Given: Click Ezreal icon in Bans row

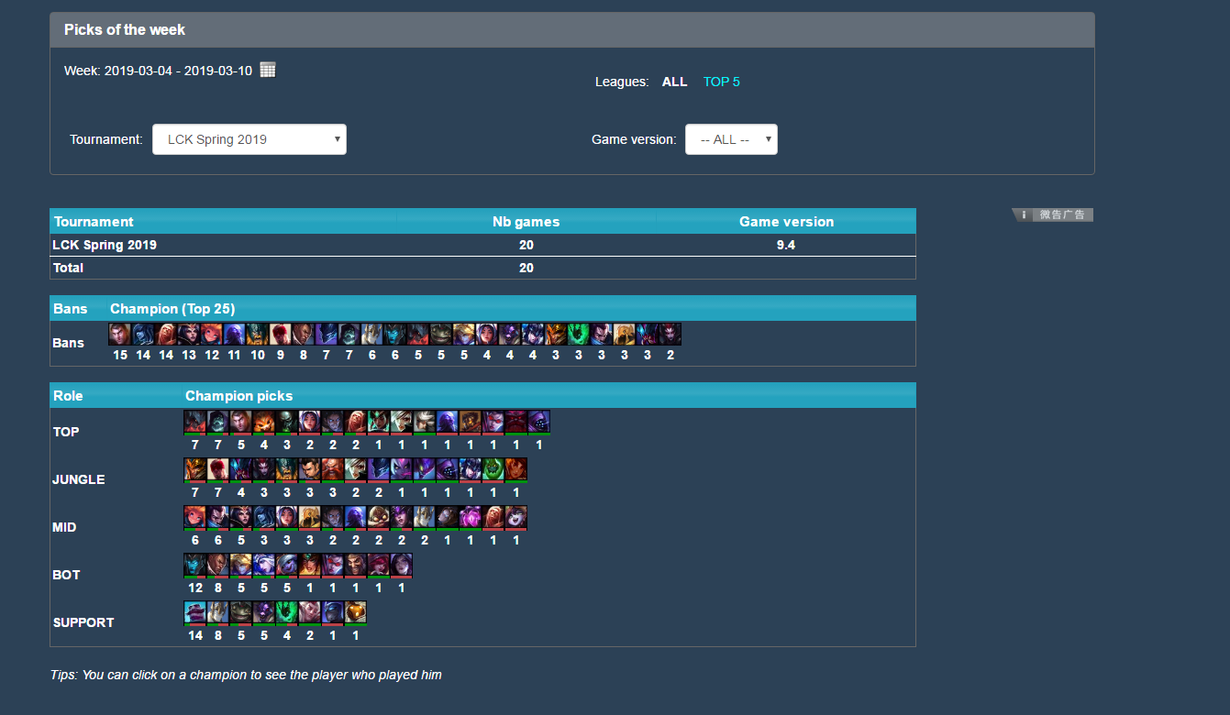Looking at the screenshot, I should 464,334.
